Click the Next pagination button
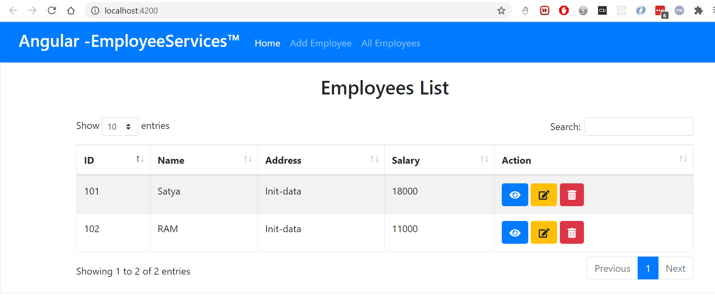Screen dimensions: 715x295 [x=675, y=268]
